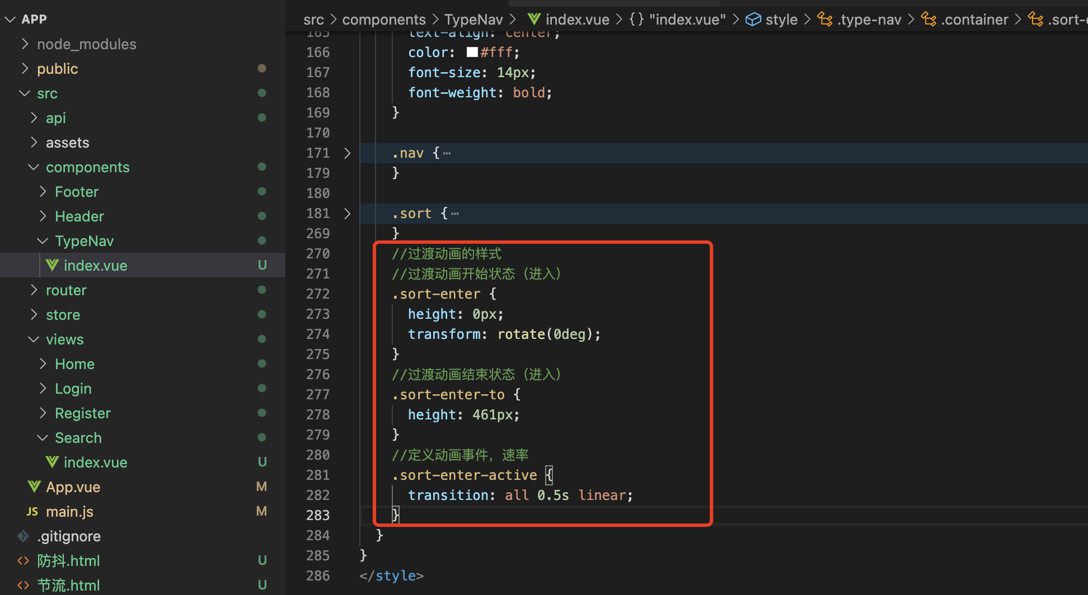Click the '.sort-enter-active' selector text
This screenshot has height=595, width=1088.
tap(465, 475)
